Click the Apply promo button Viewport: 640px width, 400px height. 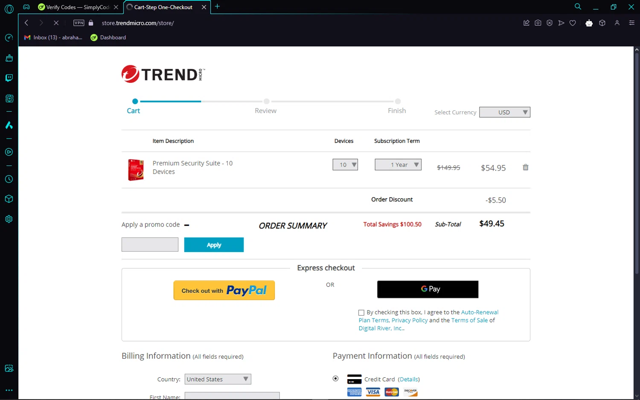pyautogui.click(x=214, y=245)
